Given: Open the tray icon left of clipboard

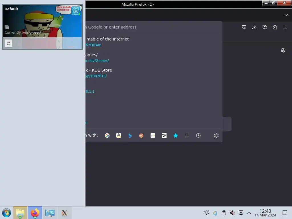Looking at the screenshot, I should click(215, 212).
